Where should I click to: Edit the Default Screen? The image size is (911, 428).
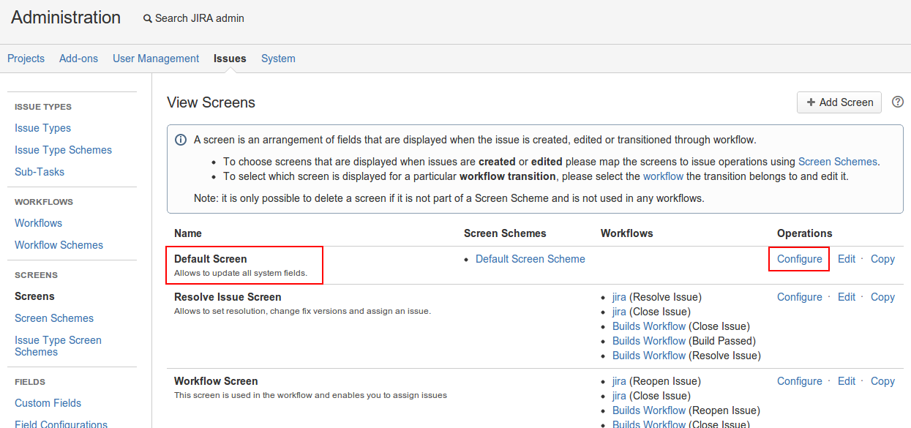pyautogui.click(x=847, y=259)
